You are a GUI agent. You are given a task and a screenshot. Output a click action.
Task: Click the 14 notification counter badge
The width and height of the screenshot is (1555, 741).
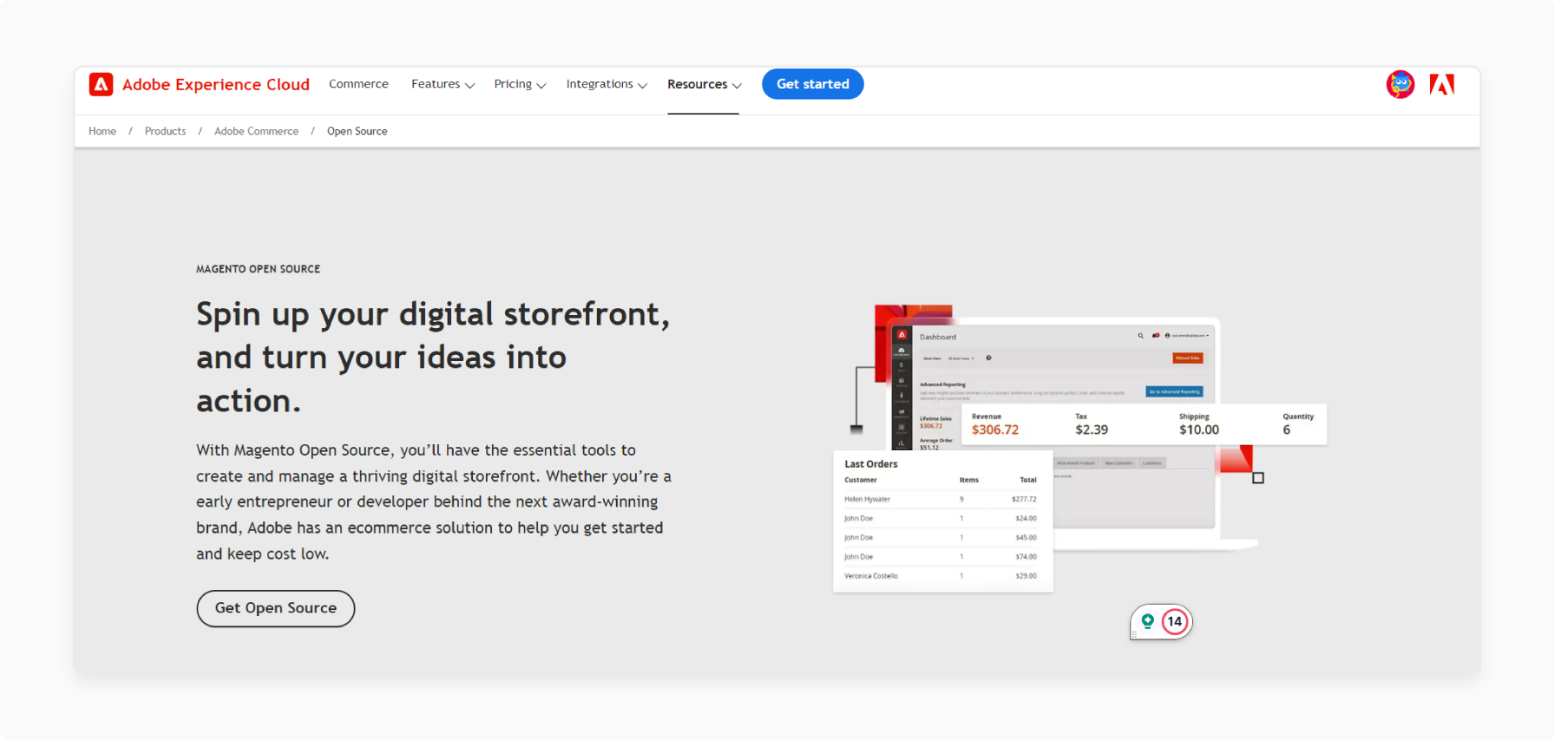point(1174,621)
